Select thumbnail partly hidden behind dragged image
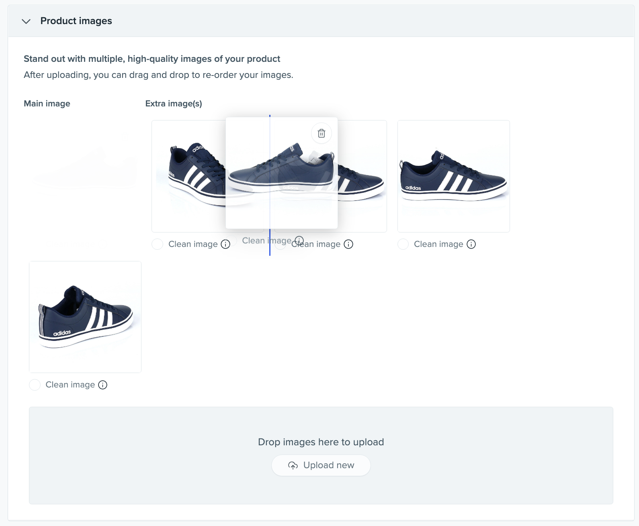This screenshot has height=526, width=639. (x=362, y=177)
